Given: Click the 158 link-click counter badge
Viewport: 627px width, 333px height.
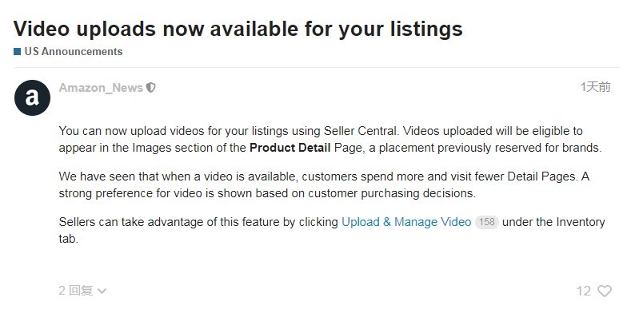Looking at the screenshot, I should [486, 223].
